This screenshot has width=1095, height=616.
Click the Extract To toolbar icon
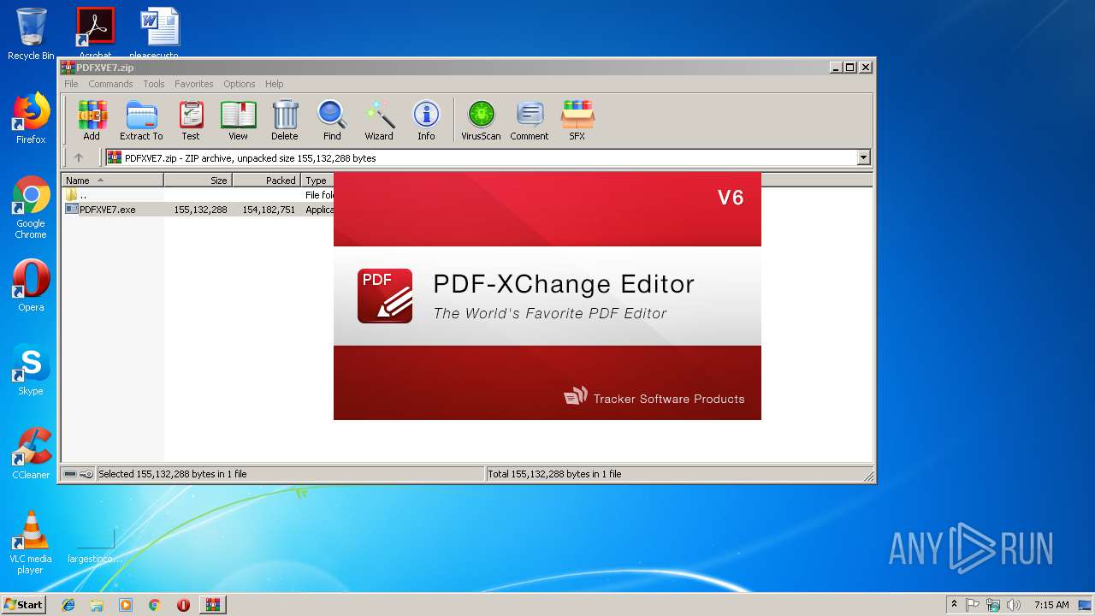point(141,120)
